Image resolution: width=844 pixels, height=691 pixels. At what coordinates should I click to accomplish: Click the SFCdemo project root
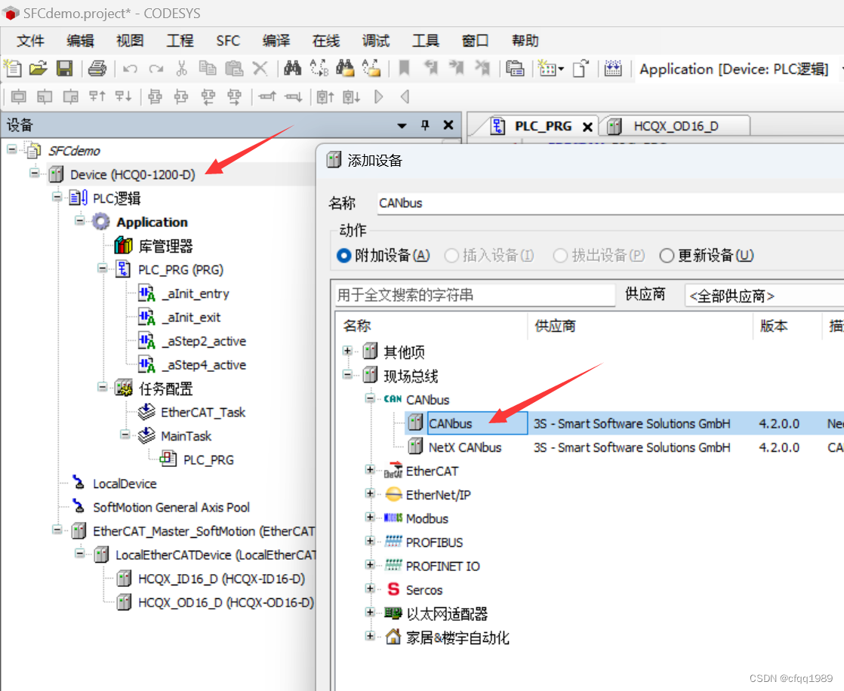click(74, 151)
